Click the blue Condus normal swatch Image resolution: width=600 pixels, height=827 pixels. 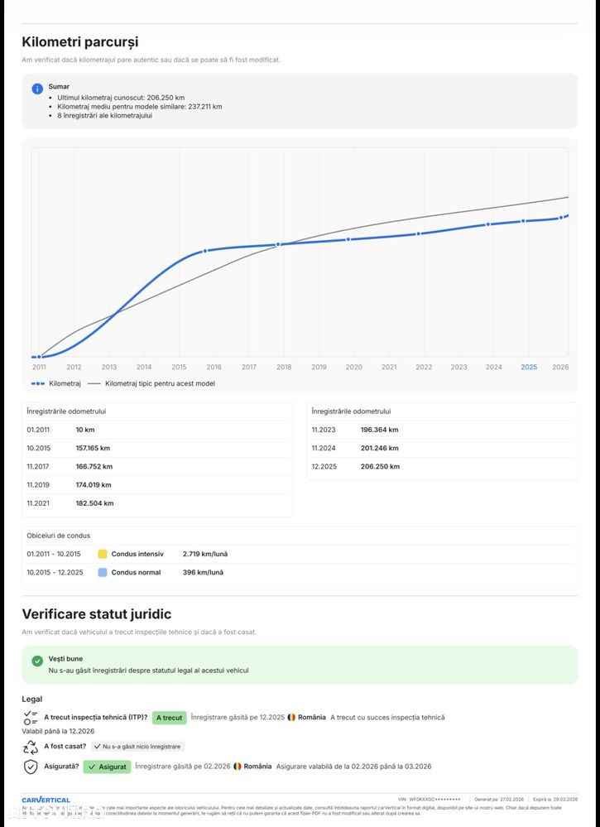(x=103, y=572)
